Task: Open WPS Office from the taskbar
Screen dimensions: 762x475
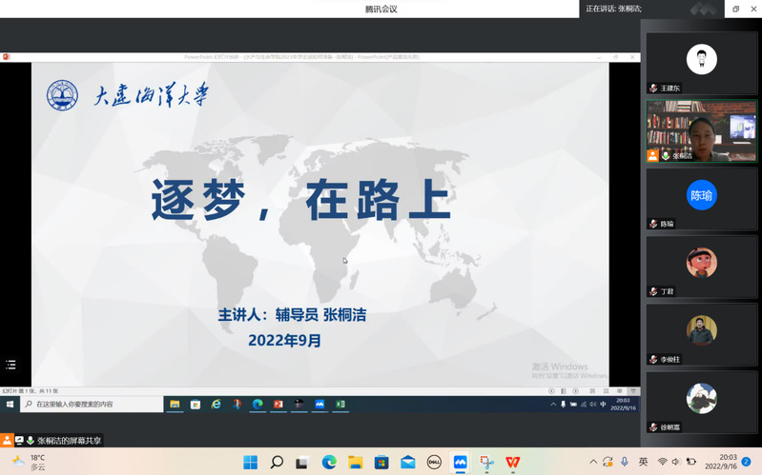Action: [x=513, y=463]
